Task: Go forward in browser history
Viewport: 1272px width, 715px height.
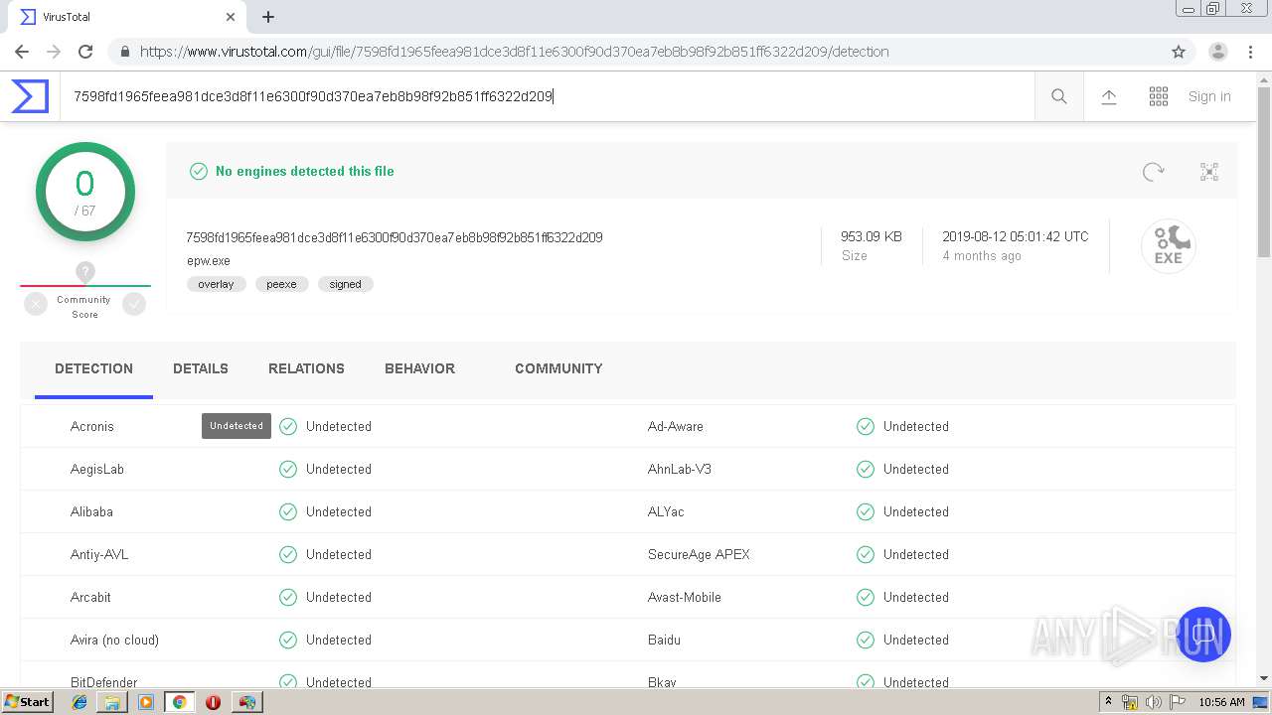Action: coord(54,52)
